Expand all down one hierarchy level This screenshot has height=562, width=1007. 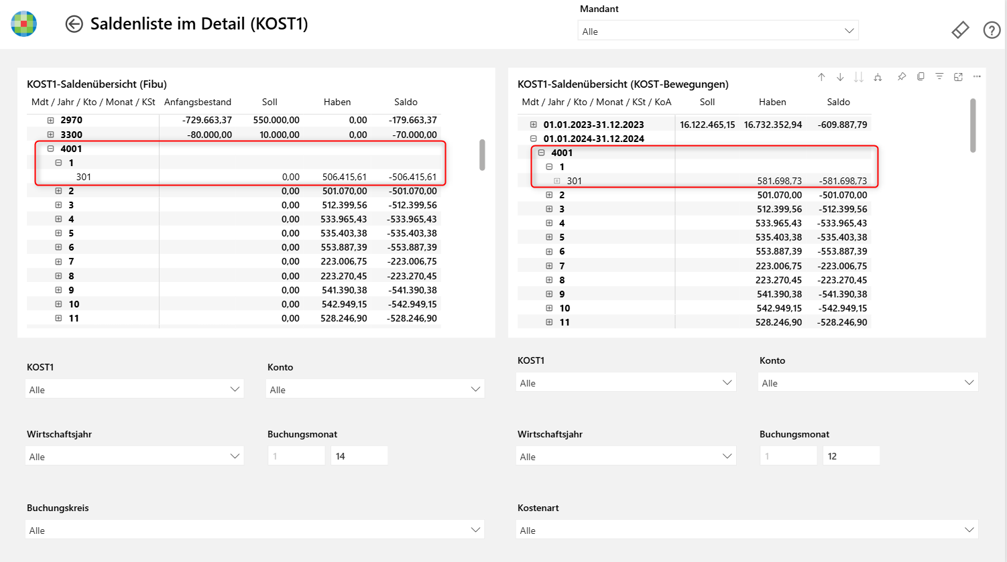[x=878, y=77]
